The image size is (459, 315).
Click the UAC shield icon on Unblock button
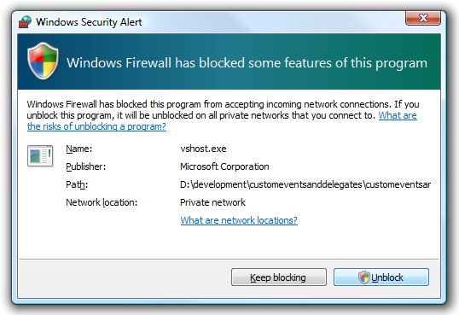click(x=363, y=277)
